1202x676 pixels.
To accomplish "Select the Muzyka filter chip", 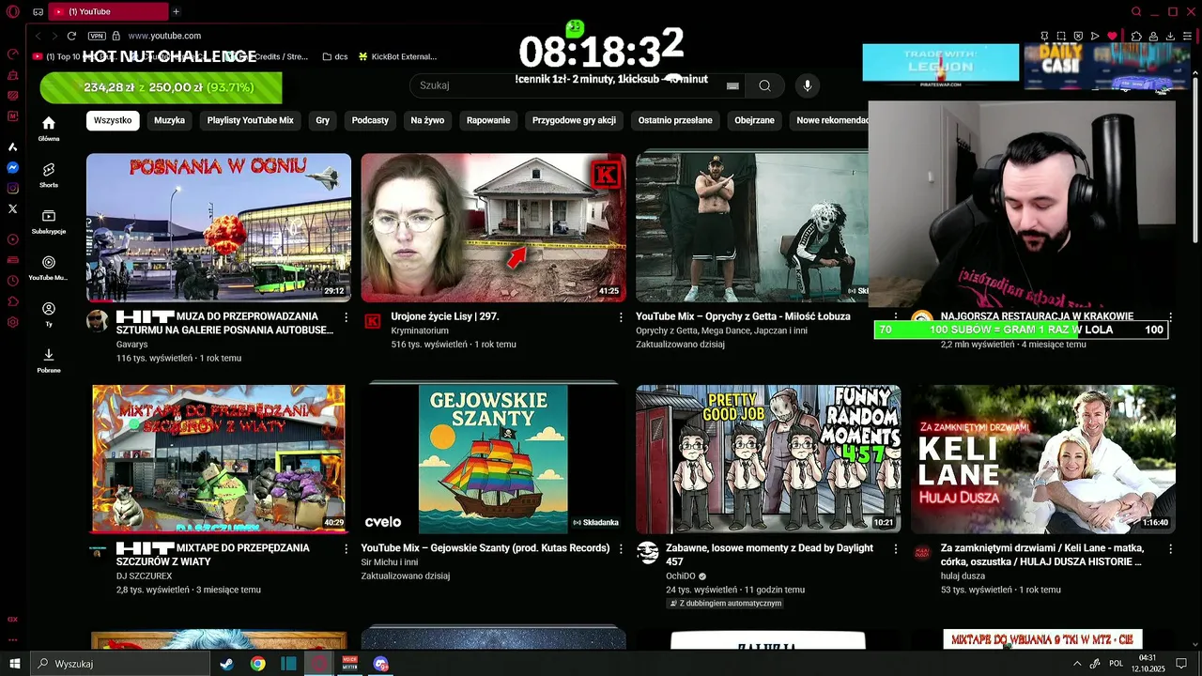I will 169,120.
